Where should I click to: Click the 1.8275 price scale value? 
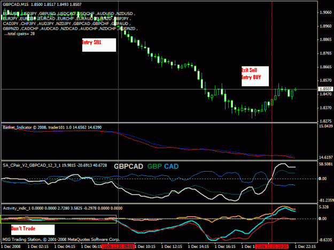click(x=325, y=121)
